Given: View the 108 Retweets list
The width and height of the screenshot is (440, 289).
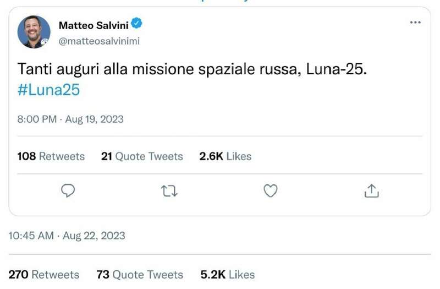Looking at the screenshot, I should coord(51,156).
